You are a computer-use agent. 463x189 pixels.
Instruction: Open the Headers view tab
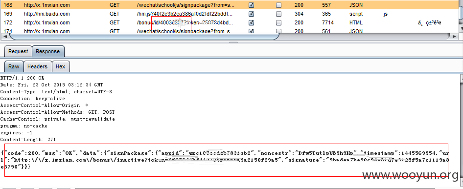(x=38, y=66)
